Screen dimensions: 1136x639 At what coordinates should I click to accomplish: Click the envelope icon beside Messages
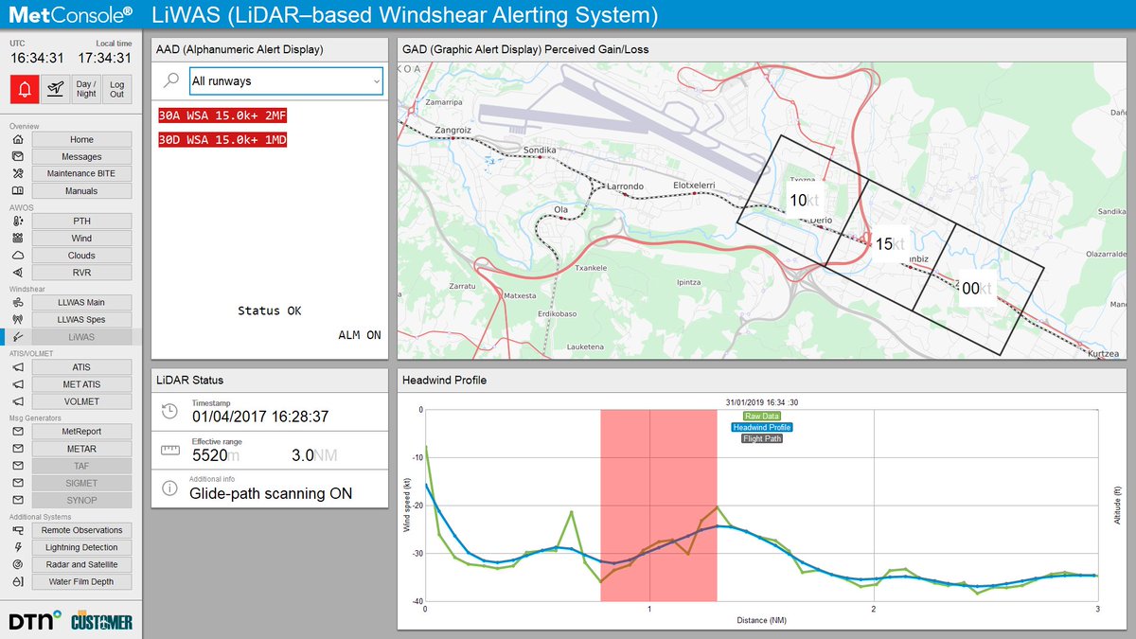pyautogui.click(x=17, y=156)
